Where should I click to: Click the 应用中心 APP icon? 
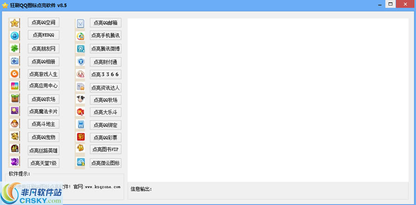pyautogui.click(x=15, y=86)
